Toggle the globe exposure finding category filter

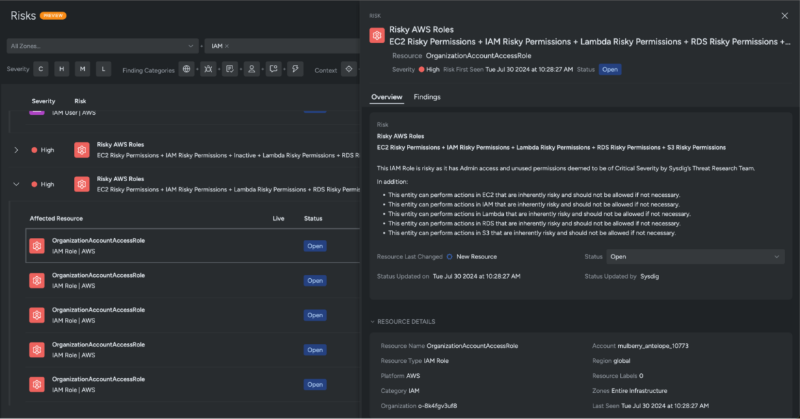tap(187, 69)
